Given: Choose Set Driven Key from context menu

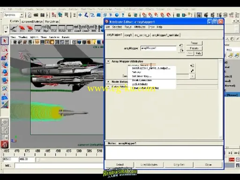Looking at the screenshot, I should pyautogui.click(x=142, y=76).
